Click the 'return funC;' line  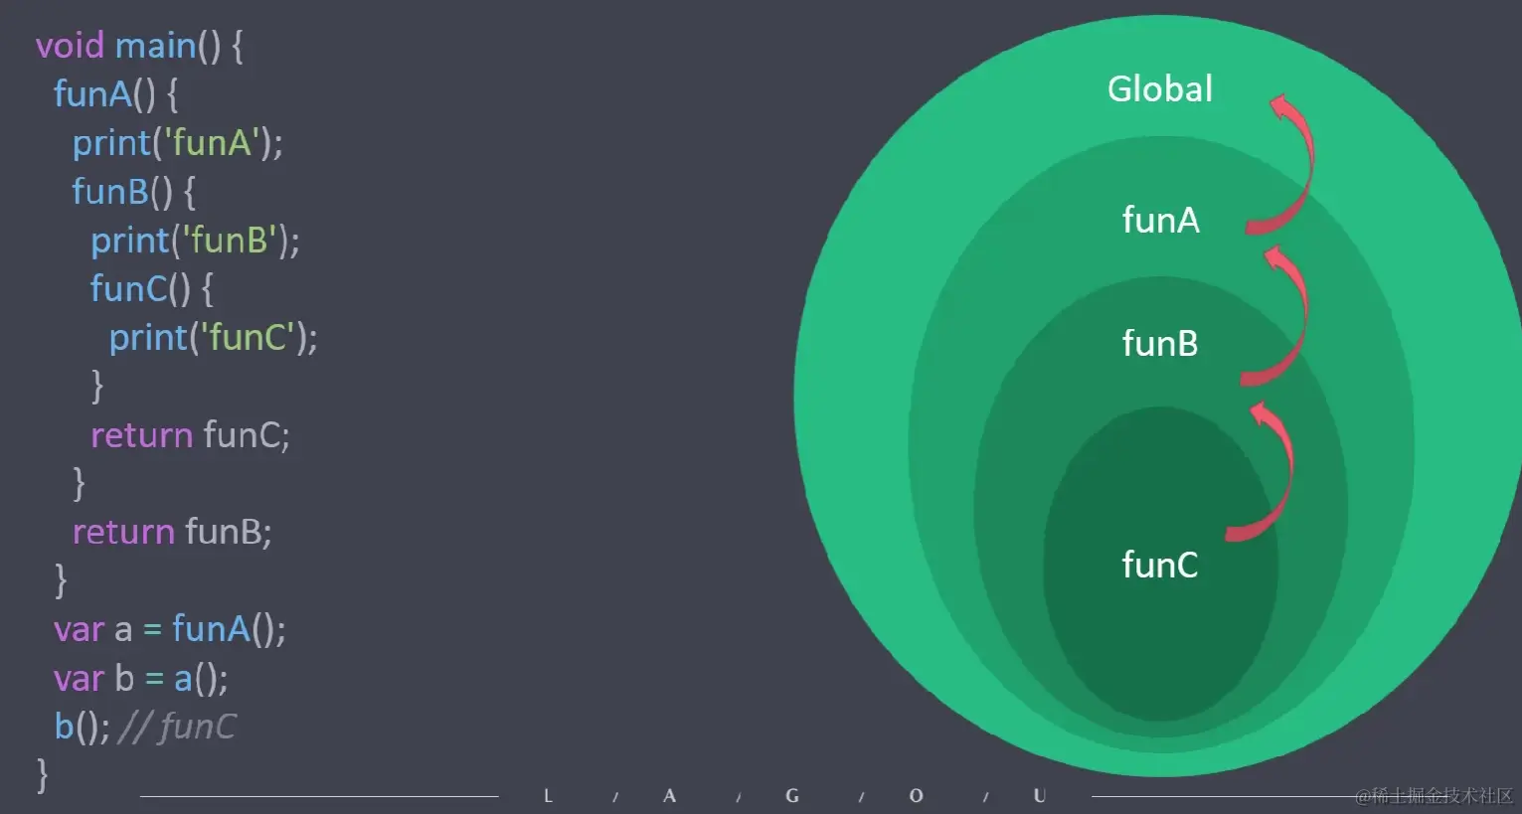(x=191, y=435)
